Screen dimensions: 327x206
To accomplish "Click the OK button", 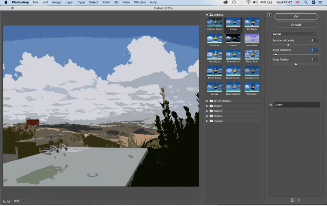I will click(x=296, y=17).
